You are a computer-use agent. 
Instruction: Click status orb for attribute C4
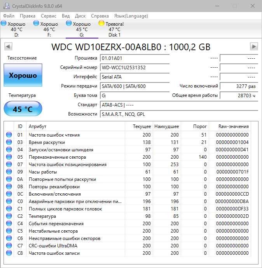9,223
